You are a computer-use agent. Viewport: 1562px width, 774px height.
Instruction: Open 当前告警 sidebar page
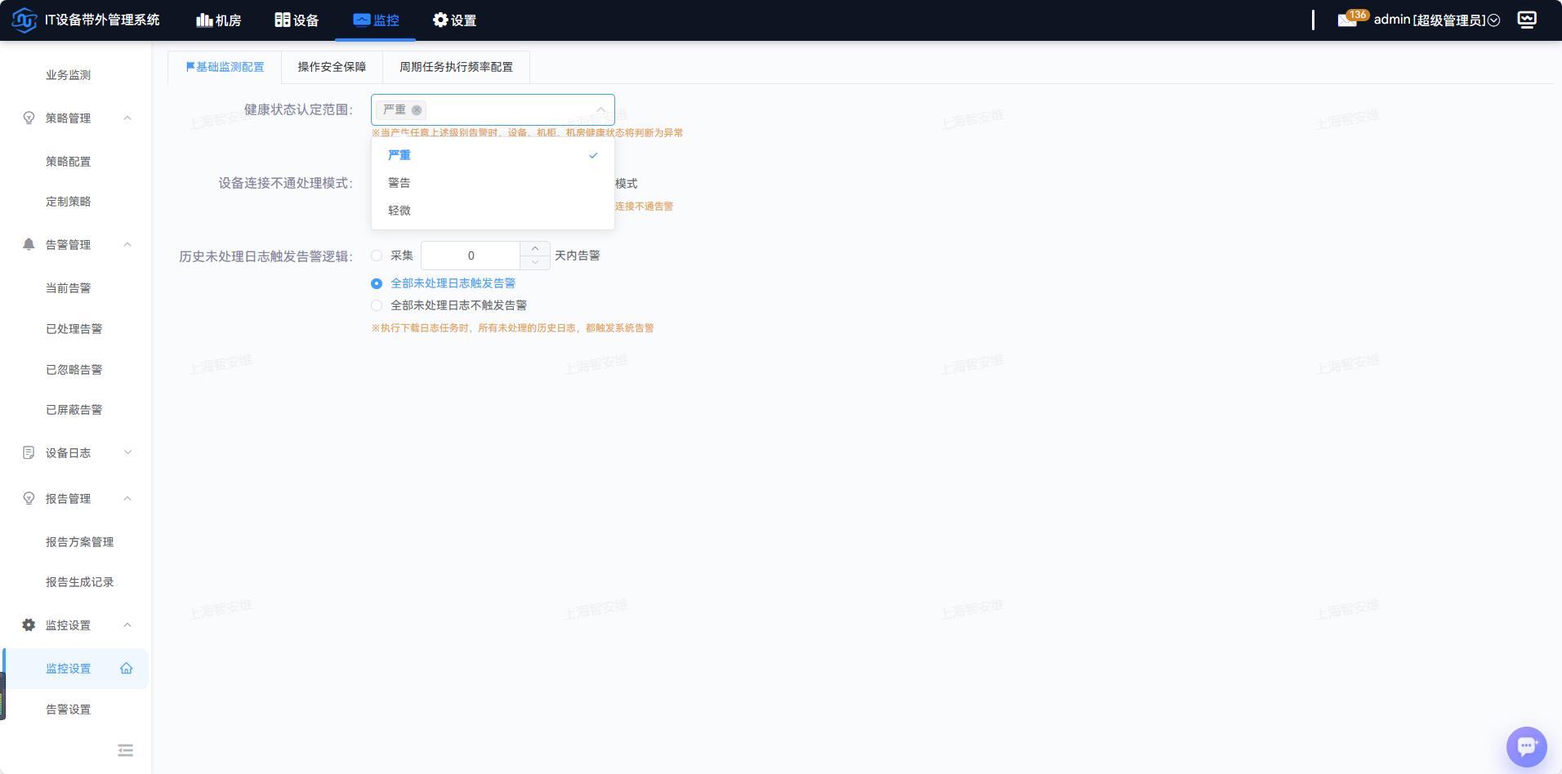(x=69, y=288)
